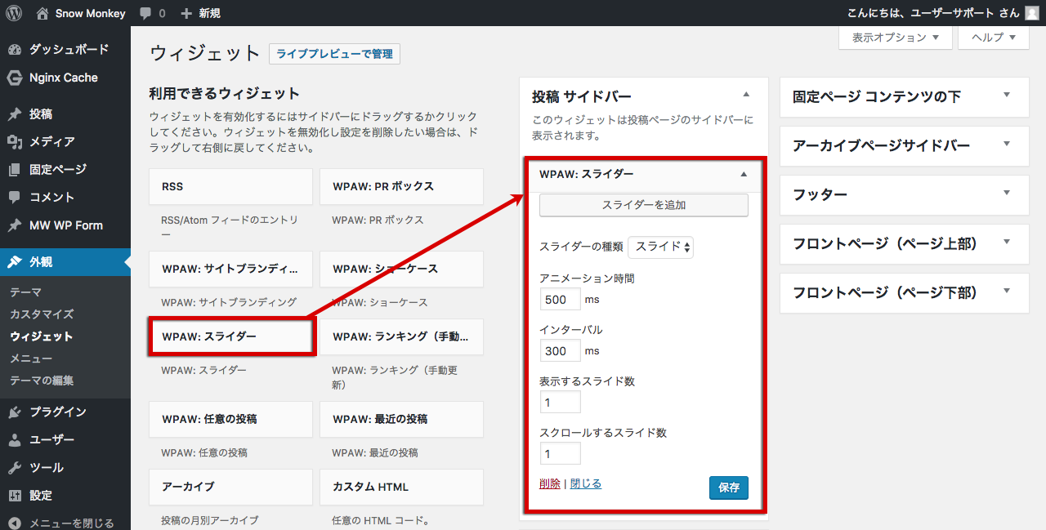Image resolution: width=1046 pixels, height=530 pixels.
Task: Click the plus icon for 新規
Action: point(186,13)
